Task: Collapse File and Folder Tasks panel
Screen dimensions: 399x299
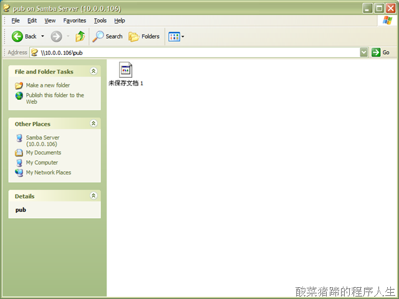Action: [x=94, y=71]
